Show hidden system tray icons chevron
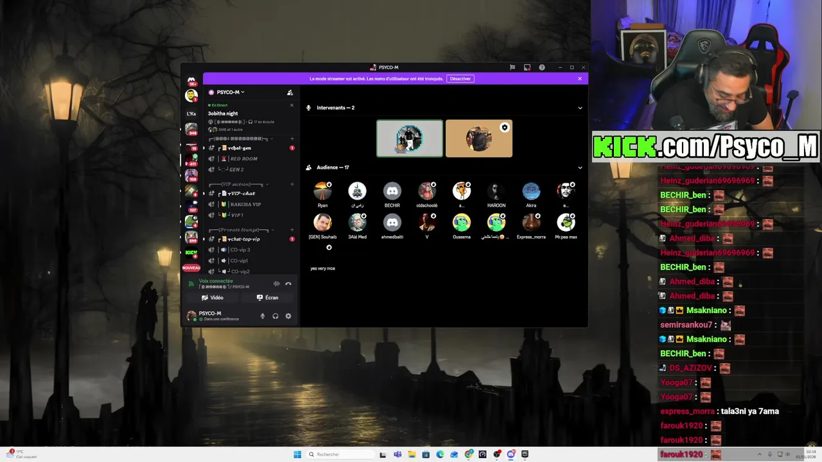The height and width of the screenshot is (462, 822). click(x=760, y=454)
